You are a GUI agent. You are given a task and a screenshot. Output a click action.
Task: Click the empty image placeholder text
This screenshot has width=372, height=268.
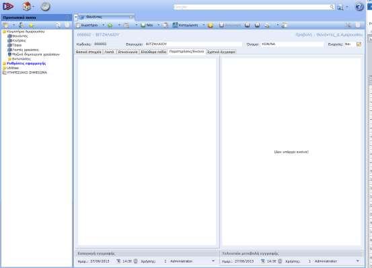(x=291, y=152)
